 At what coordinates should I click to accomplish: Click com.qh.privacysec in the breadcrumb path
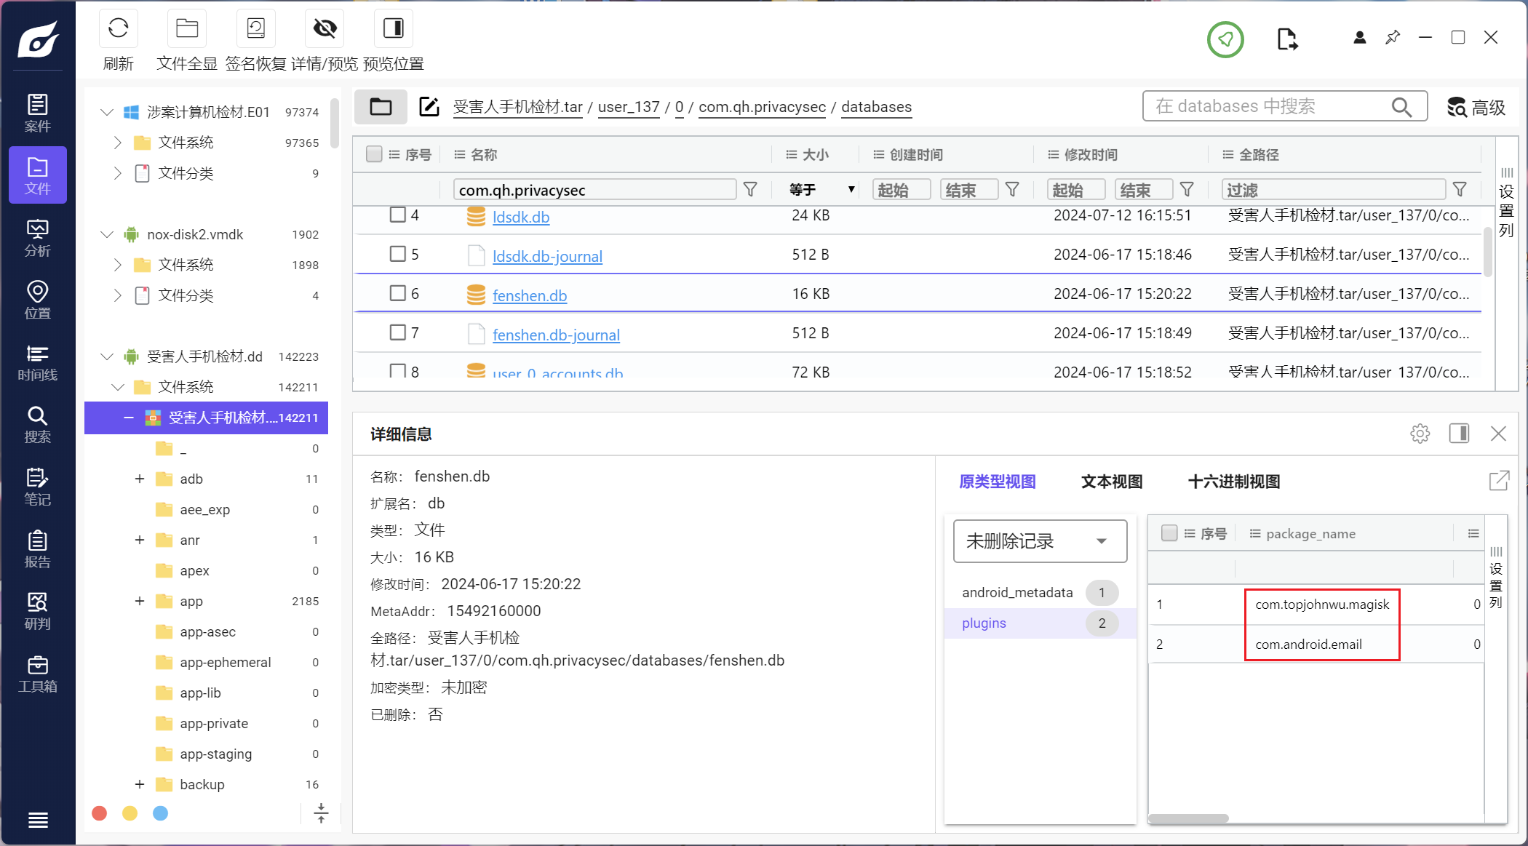click(762, 107)
